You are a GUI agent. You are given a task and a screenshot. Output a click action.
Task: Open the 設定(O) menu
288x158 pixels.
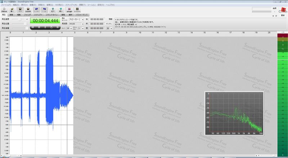coord(100,5)
